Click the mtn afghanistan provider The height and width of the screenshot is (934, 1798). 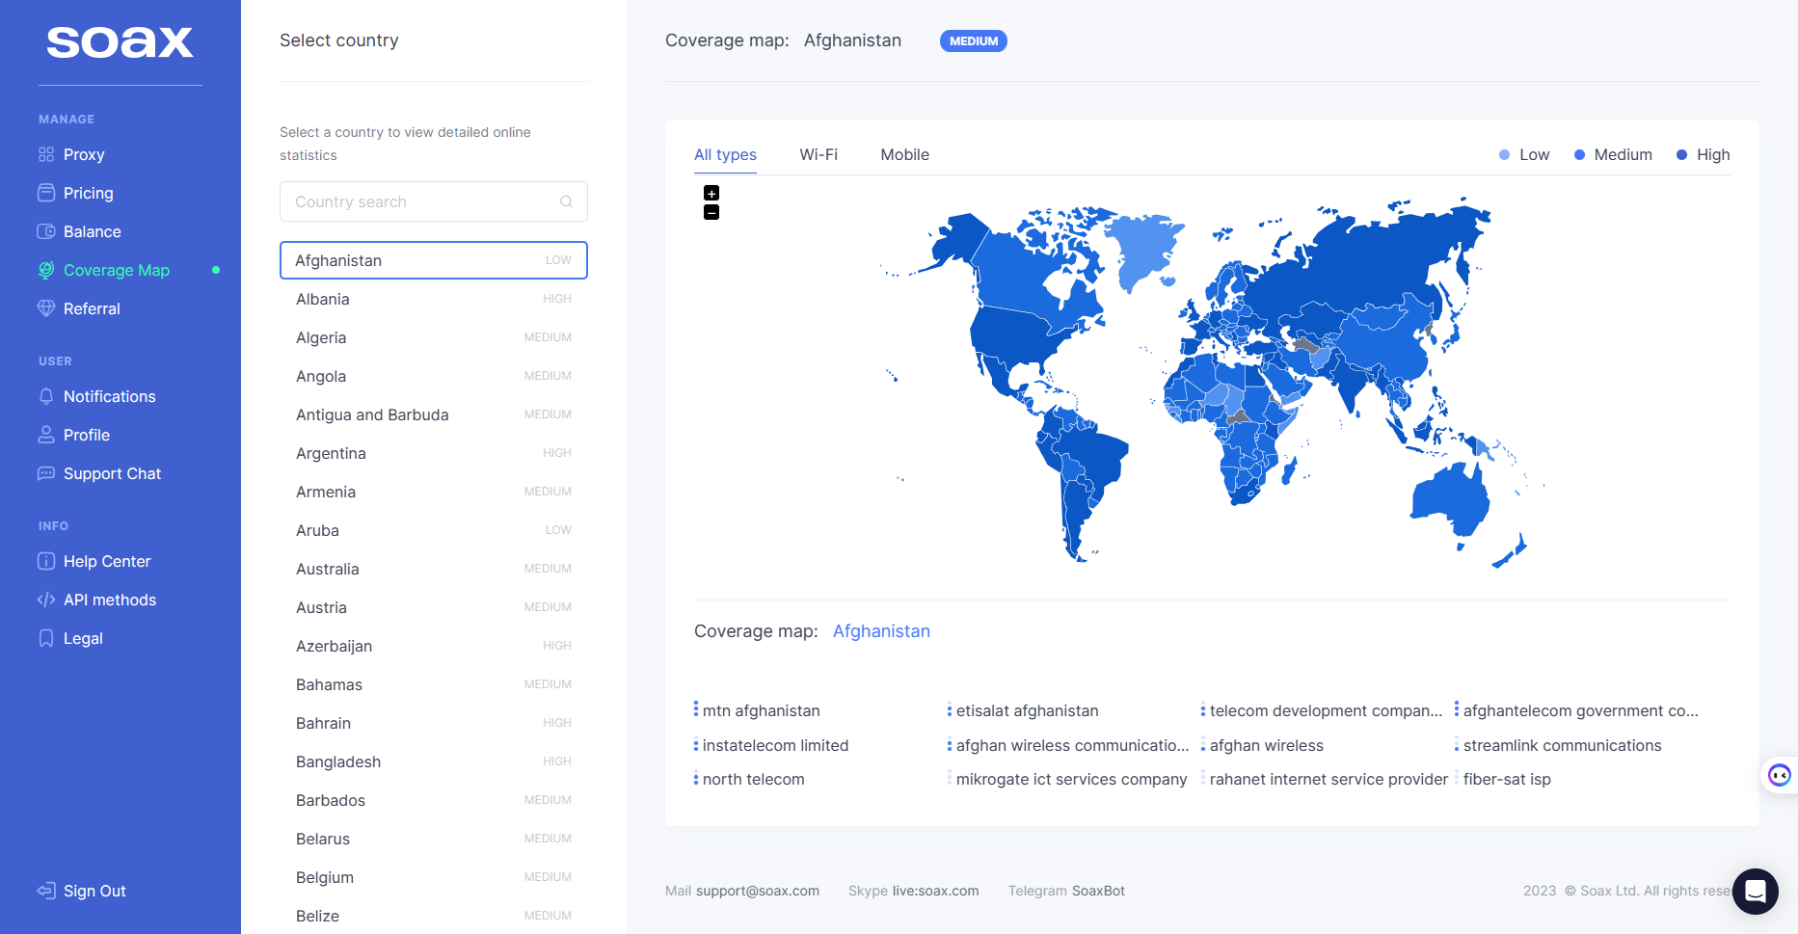tap(761, 710)
